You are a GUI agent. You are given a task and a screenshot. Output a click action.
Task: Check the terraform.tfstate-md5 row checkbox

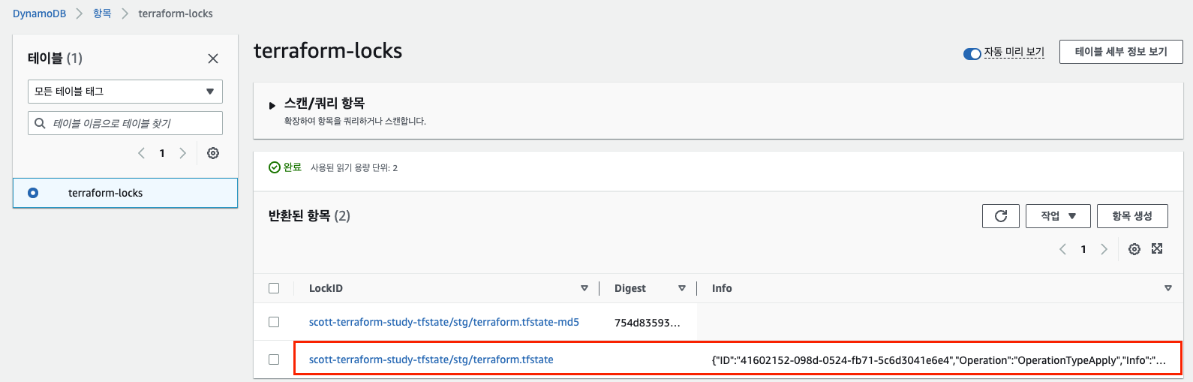coord(274,322)
